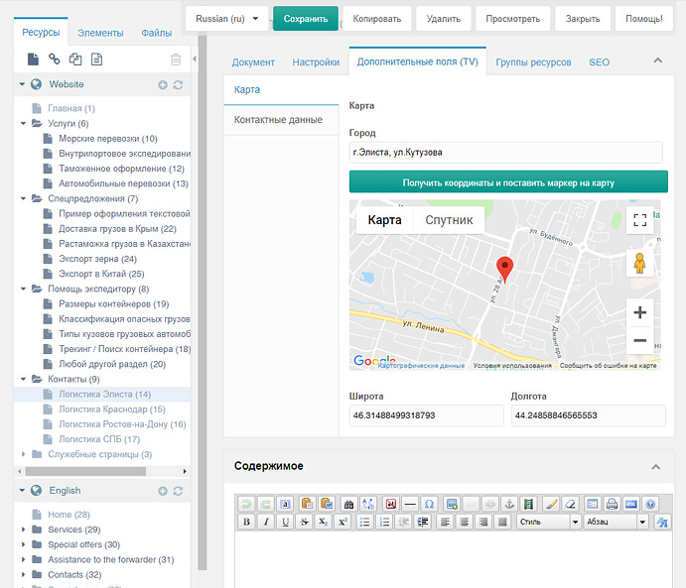This screenshot has height=588, width=686.
Task: Click Получить координаты и поставить маркер button
Action: (x=508, y=182)
